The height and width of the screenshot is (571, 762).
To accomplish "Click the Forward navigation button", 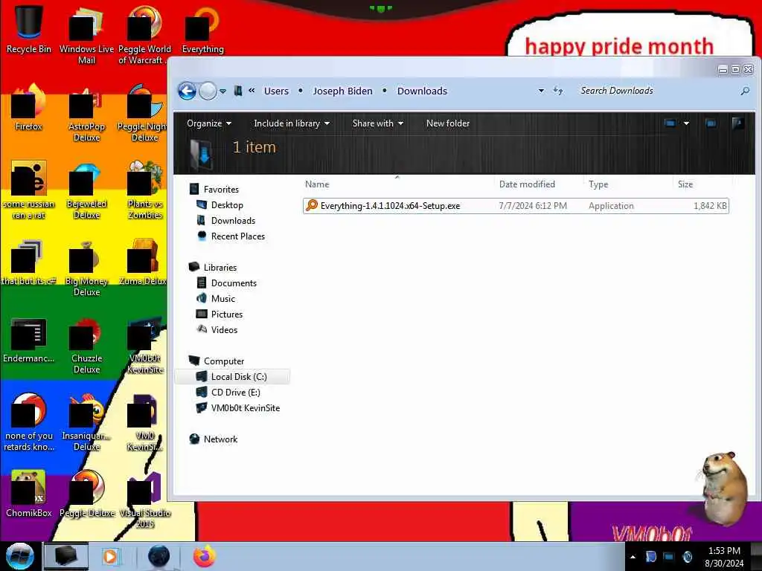I will tap(208, 91).
